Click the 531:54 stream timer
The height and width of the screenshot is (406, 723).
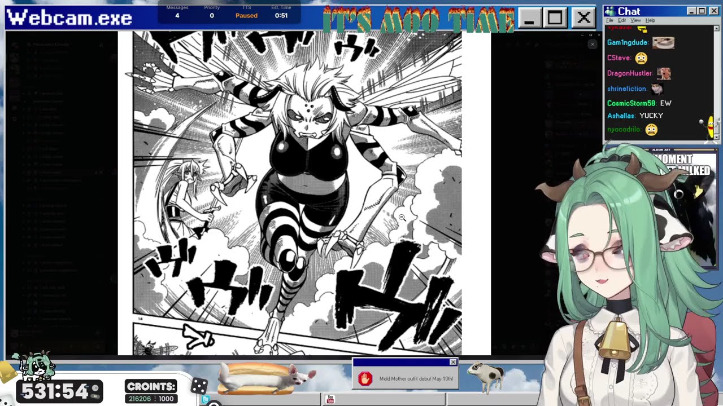(59, 391)
